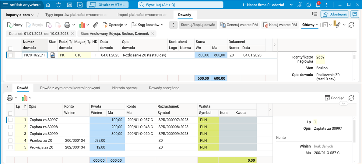Open the Krąg kosztów dropdown

pyautogui.click(x=148, y=25)
